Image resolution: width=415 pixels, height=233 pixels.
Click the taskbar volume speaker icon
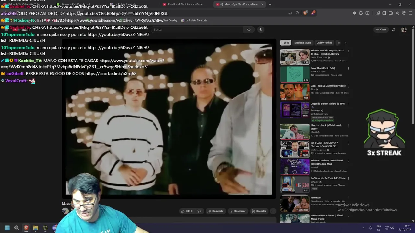392,228
